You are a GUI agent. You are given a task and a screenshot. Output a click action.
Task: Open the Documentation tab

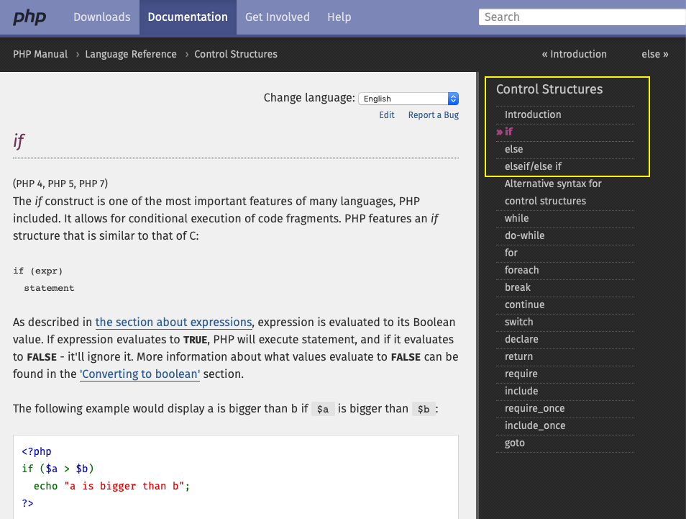point(188,17)
